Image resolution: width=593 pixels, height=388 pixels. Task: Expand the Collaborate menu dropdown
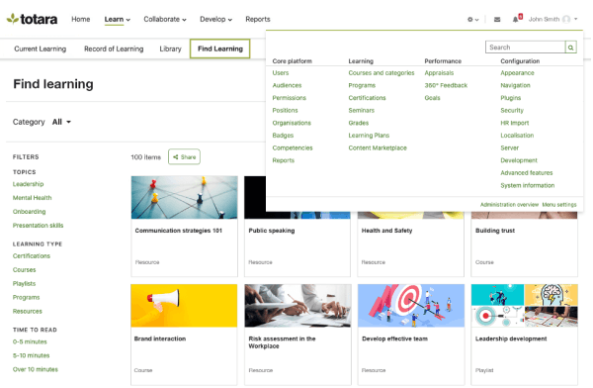coord(165,20)
